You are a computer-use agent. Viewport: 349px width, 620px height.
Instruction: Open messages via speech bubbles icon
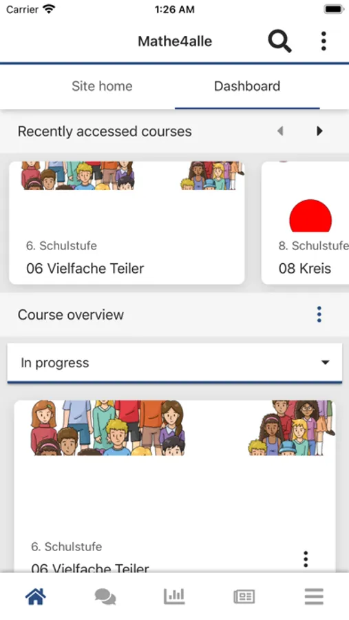coord(105,597)
